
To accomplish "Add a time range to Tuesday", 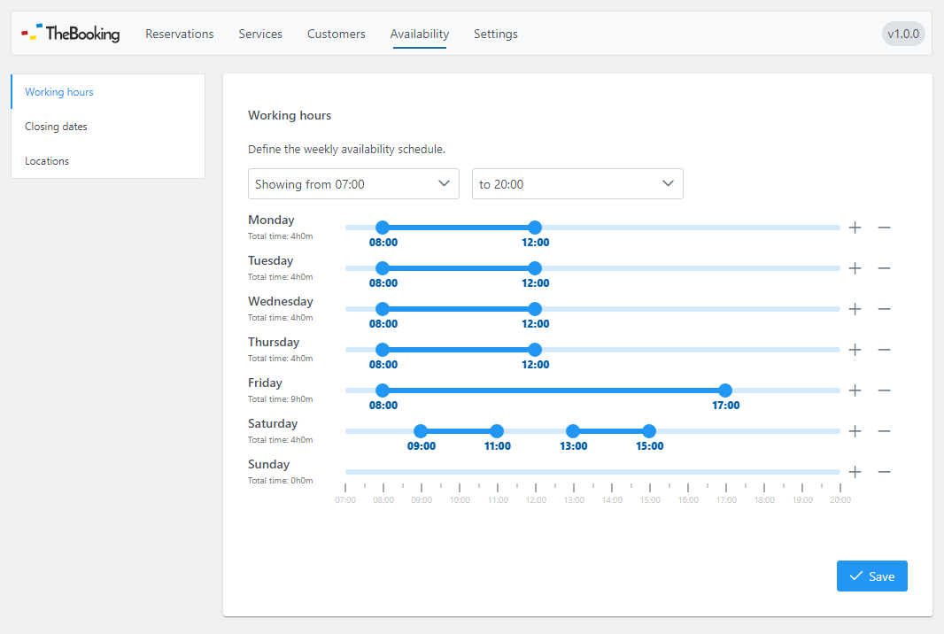I will (855, 268).
